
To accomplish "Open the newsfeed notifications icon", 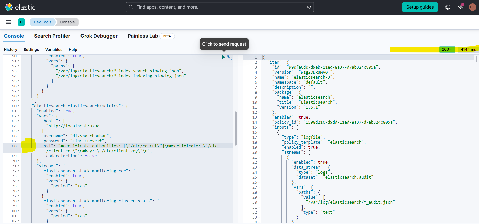I will 460,7.
